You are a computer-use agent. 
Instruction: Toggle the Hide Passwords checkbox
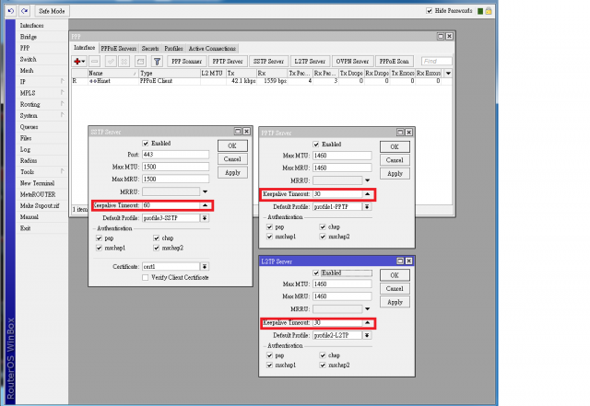[429, 10]
